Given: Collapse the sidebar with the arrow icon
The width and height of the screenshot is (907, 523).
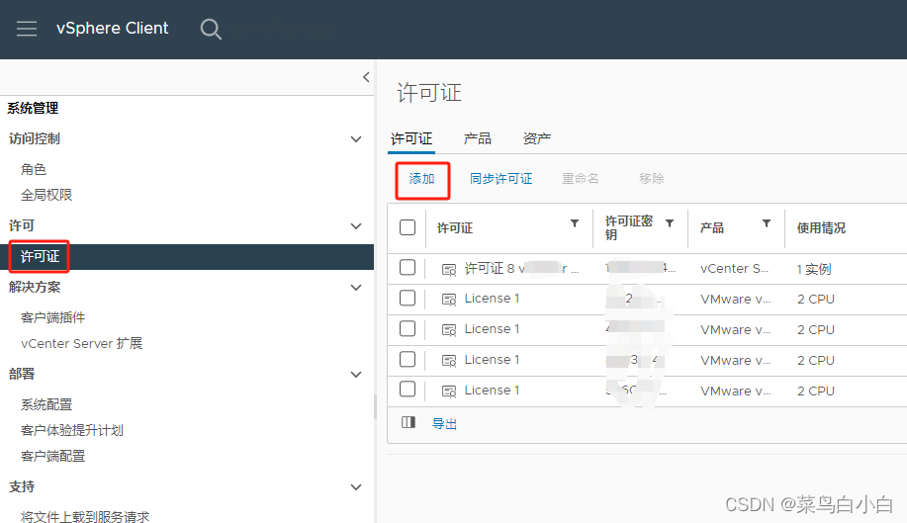Looking at the screenshot, I should pos(366,77).
